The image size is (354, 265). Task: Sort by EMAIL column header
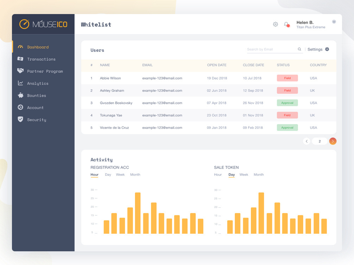pyautogui.click(x=147, y=65)
